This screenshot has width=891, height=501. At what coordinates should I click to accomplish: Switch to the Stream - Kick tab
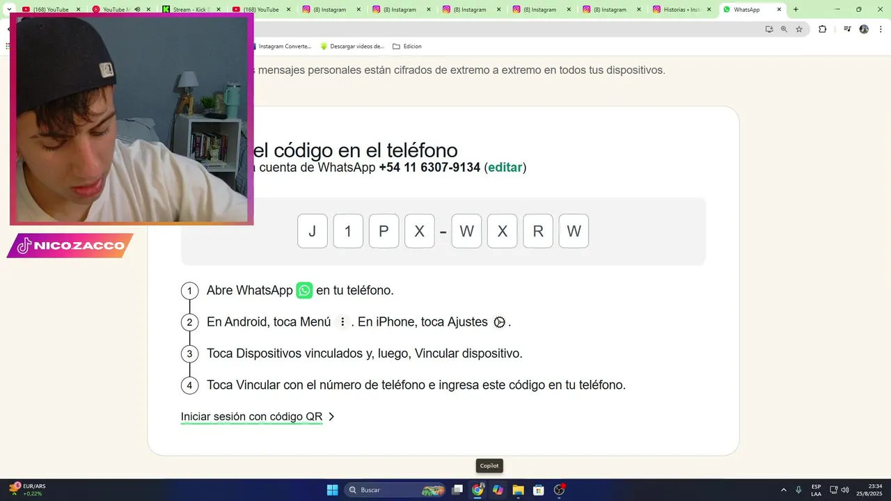(191, 10)
